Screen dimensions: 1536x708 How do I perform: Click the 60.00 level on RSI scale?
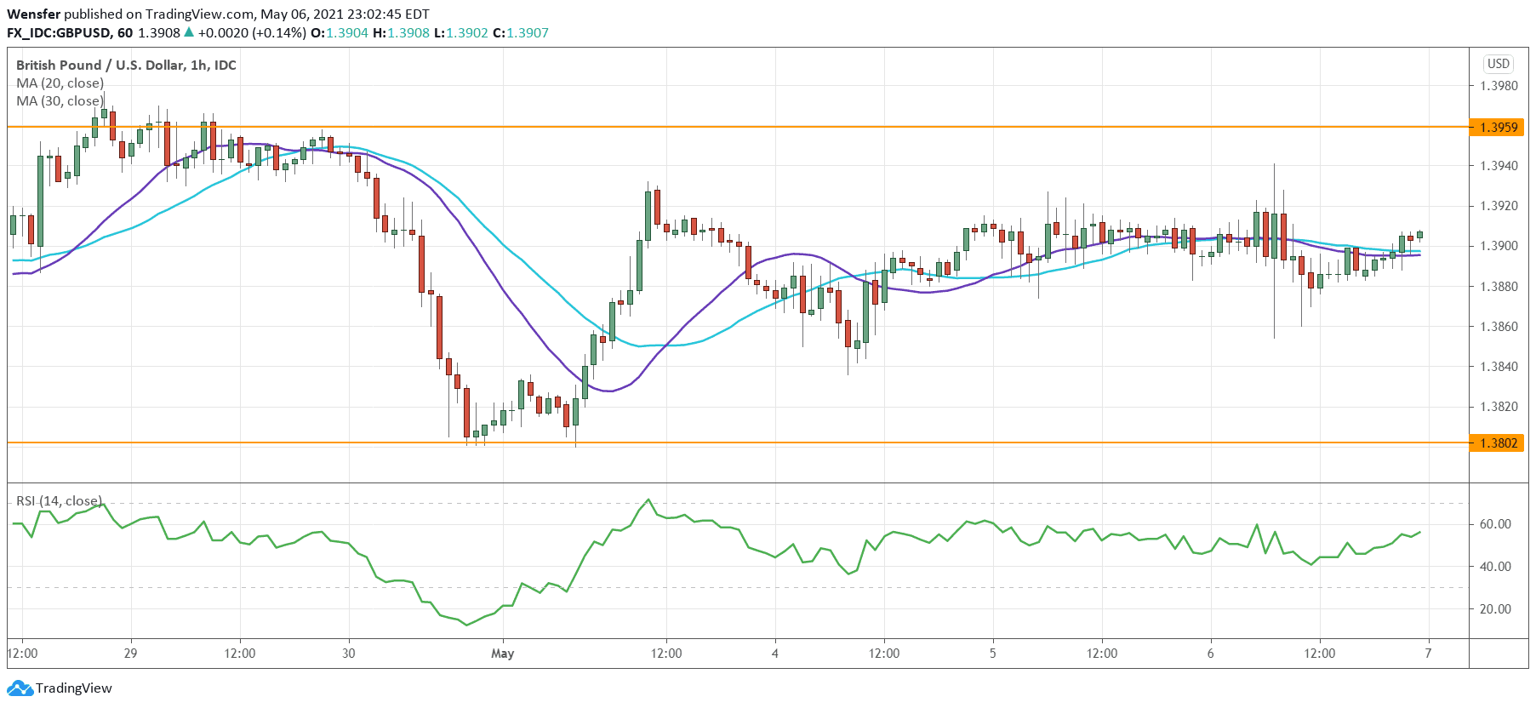pyautogui.click(x=1495, y=524)
